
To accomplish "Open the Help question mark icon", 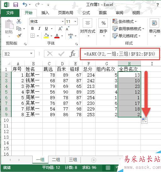I will point(158,5).
